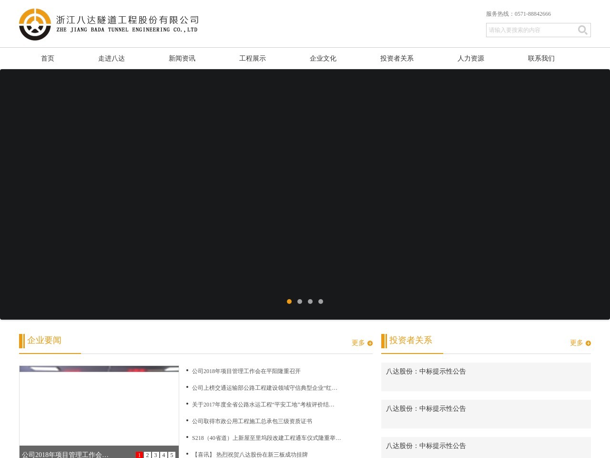Select the second banner carousel dot

click(300, 302)
